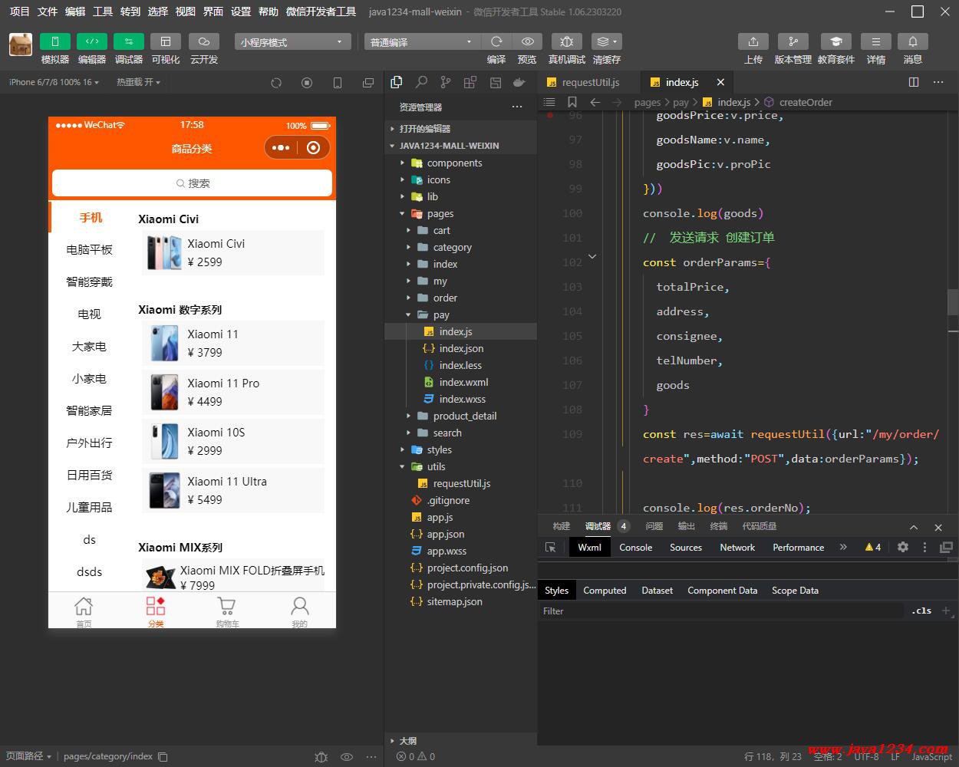Click the 搜索 search box in simulator
The height and width of the screenshot is (767, 959).
[192, 183]
